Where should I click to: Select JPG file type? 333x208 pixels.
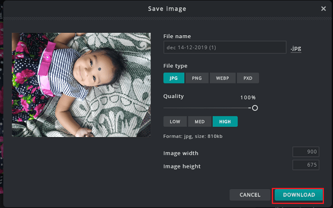[174, 78]
